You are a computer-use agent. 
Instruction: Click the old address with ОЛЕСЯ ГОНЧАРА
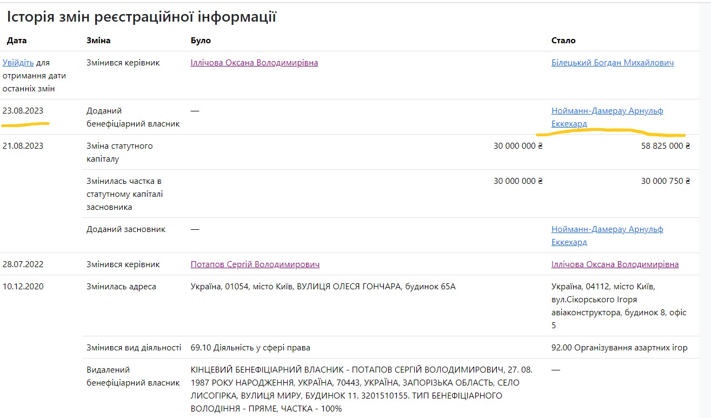[x=323, y=287]
